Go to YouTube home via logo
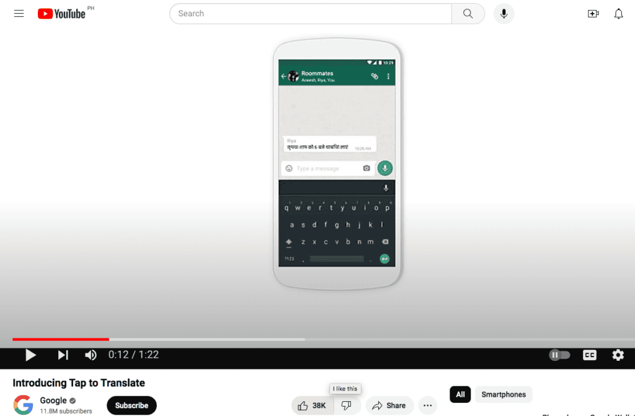The height and width of the screenshot is (416, 635). pos(61,14)
